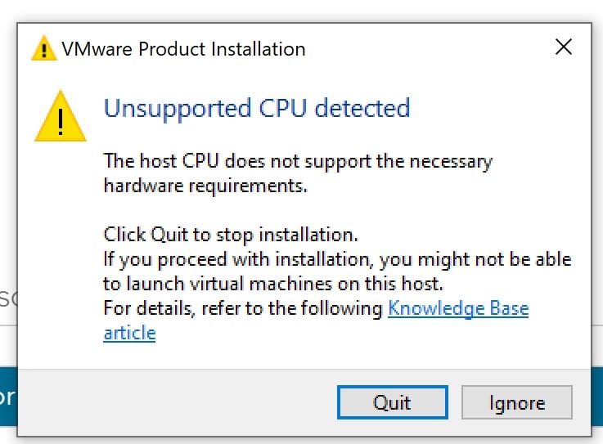Close the VMware Product Installation dialog
This screenshot has width=603, height=444.
563,47
